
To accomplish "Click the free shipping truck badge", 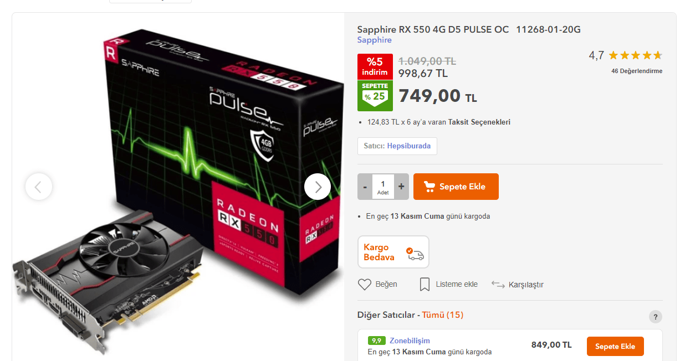I will tap(393, 252).
